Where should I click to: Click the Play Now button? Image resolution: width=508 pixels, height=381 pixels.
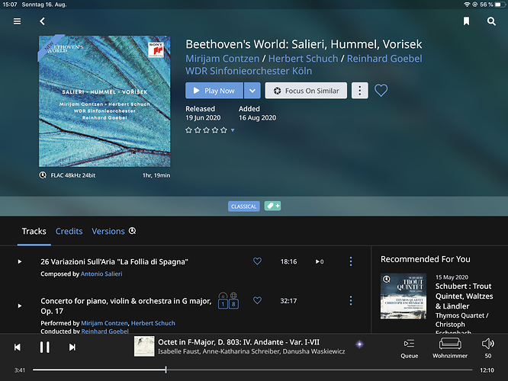tap(214, 91)
